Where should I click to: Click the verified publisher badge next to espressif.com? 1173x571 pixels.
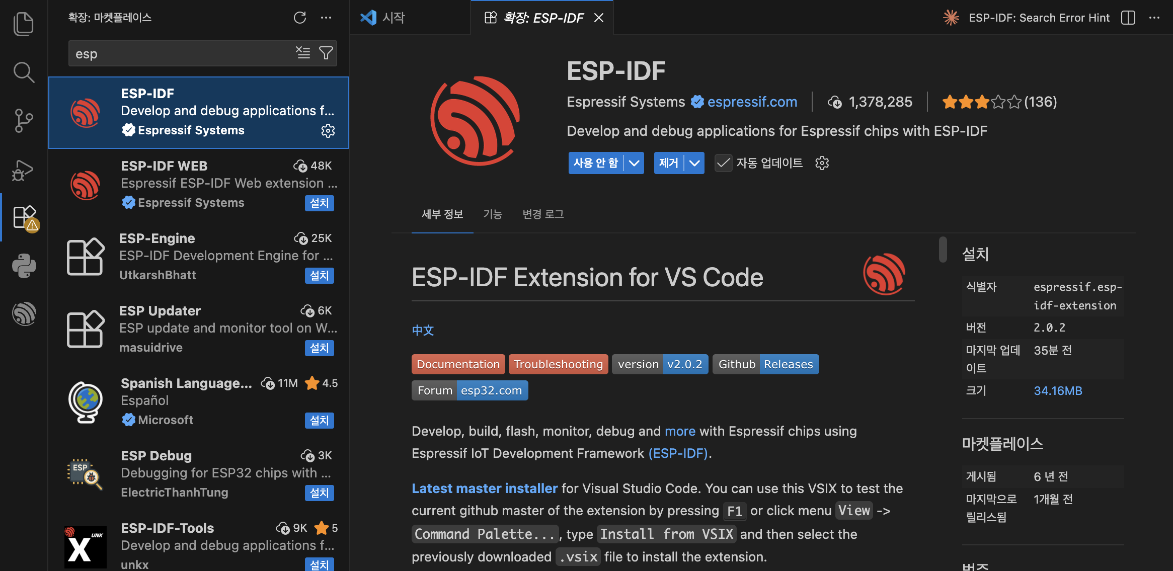[697, 102]
